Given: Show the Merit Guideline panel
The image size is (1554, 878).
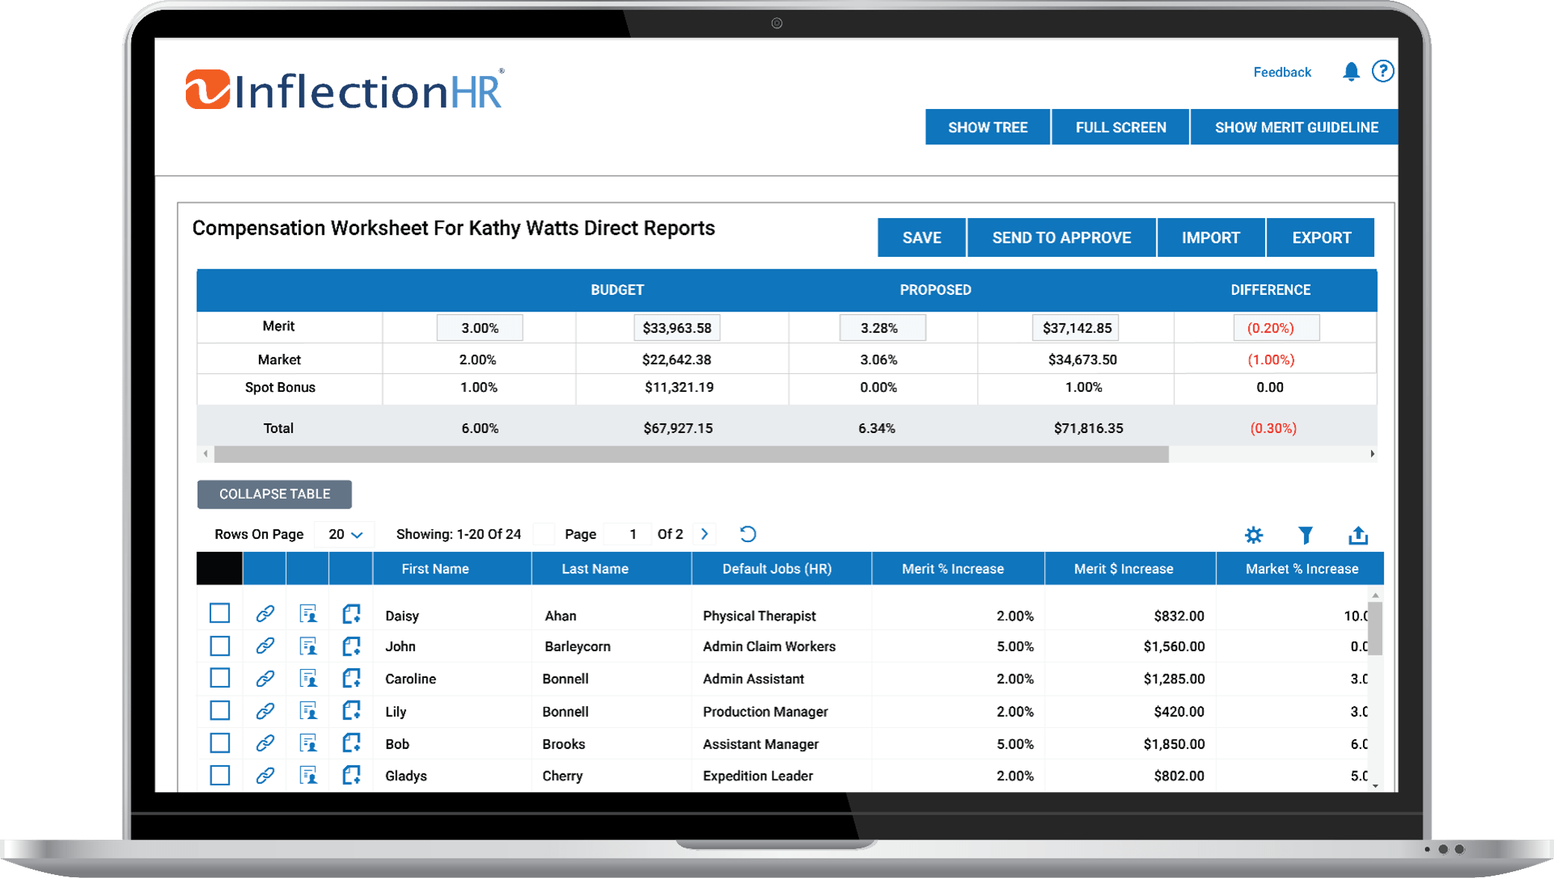Looking at the screenshot, I should (1295, 127).
